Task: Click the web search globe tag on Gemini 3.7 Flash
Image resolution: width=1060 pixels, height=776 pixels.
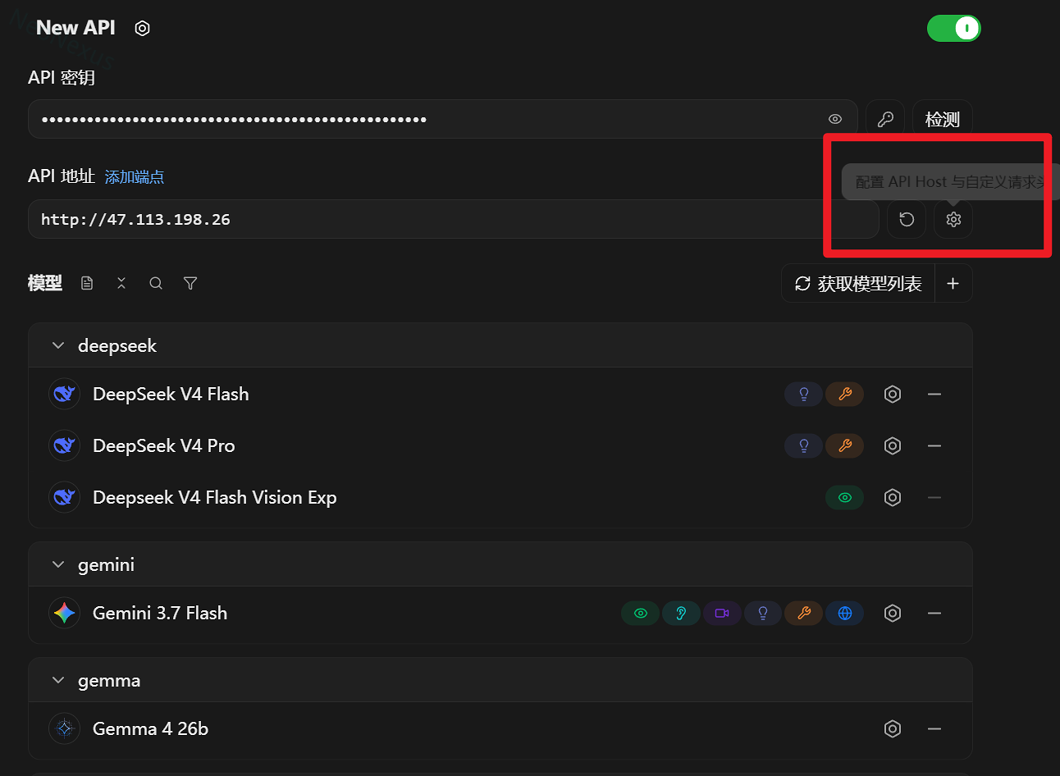Action: coord(845,613)
